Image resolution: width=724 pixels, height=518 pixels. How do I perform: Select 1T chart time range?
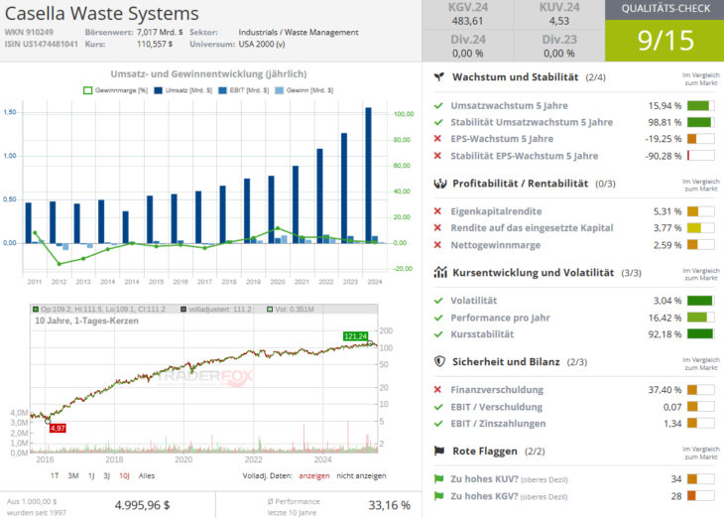(x=55, y=475)
